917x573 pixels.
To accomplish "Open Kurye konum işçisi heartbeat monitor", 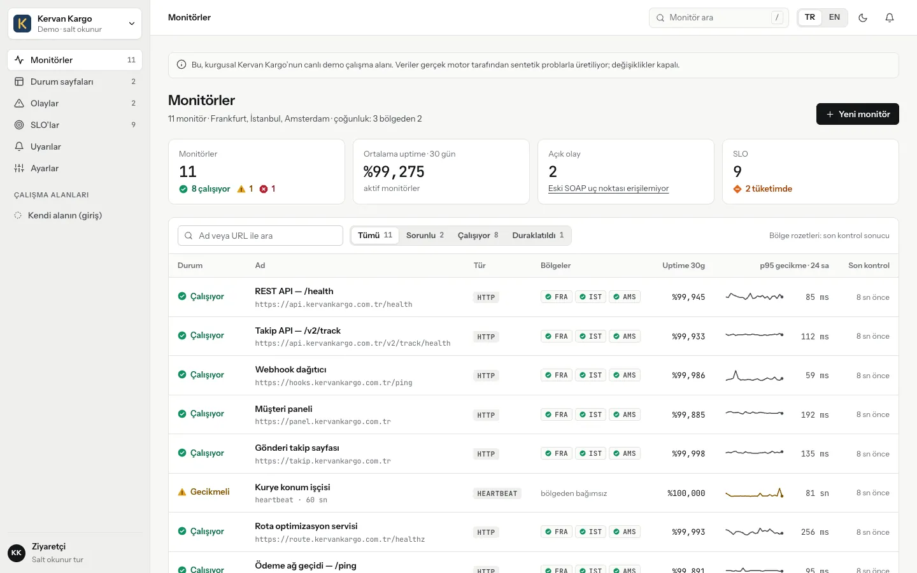I will pos(292,487).
